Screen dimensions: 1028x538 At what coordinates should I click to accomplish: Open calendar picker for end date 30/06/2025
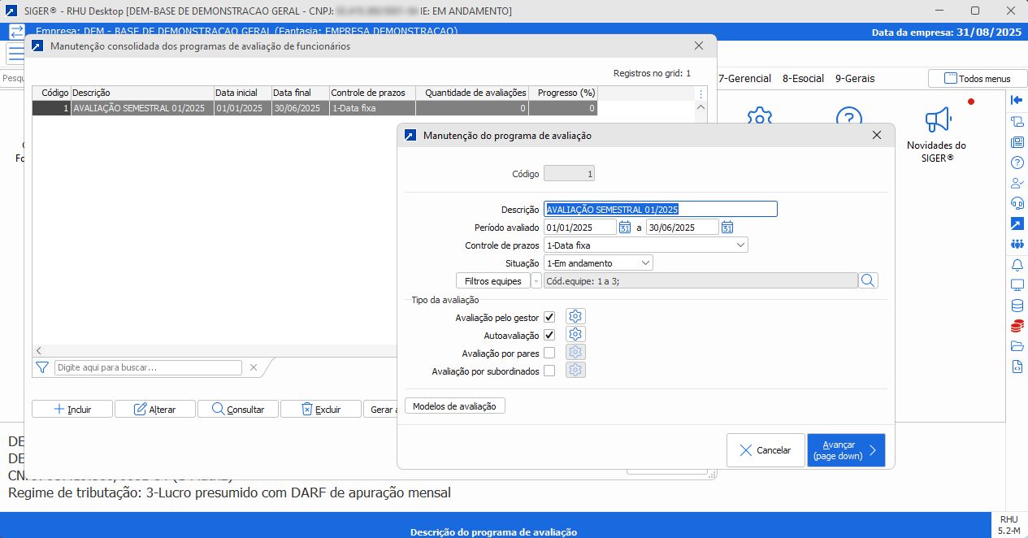[727, 228]
